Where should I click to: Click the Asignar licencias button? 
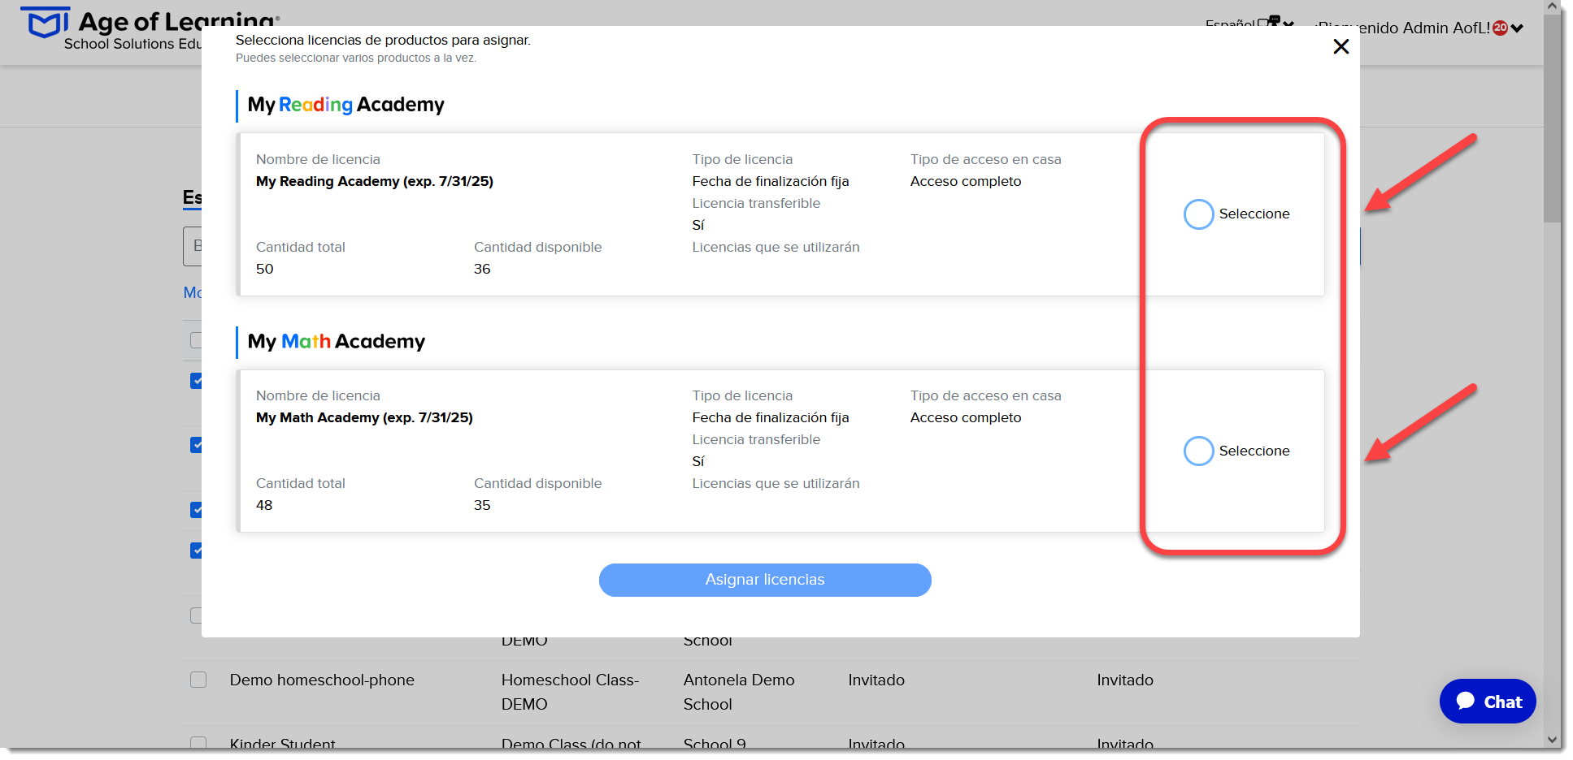[765, 580]
